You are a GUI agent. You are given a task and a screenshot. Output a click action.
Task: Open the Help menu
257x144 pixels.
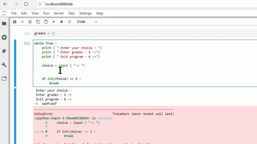(100, 13)
